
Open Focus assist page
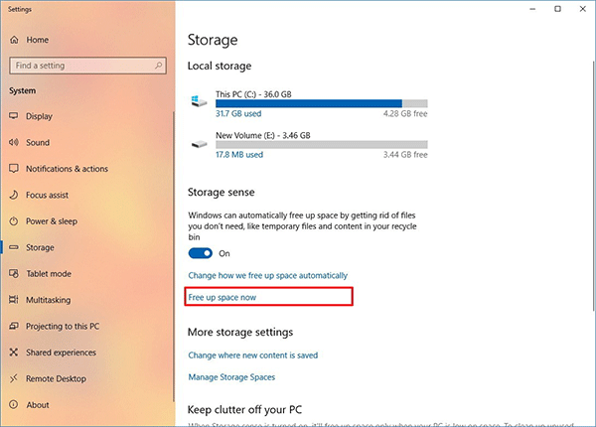tap(47, 195)
